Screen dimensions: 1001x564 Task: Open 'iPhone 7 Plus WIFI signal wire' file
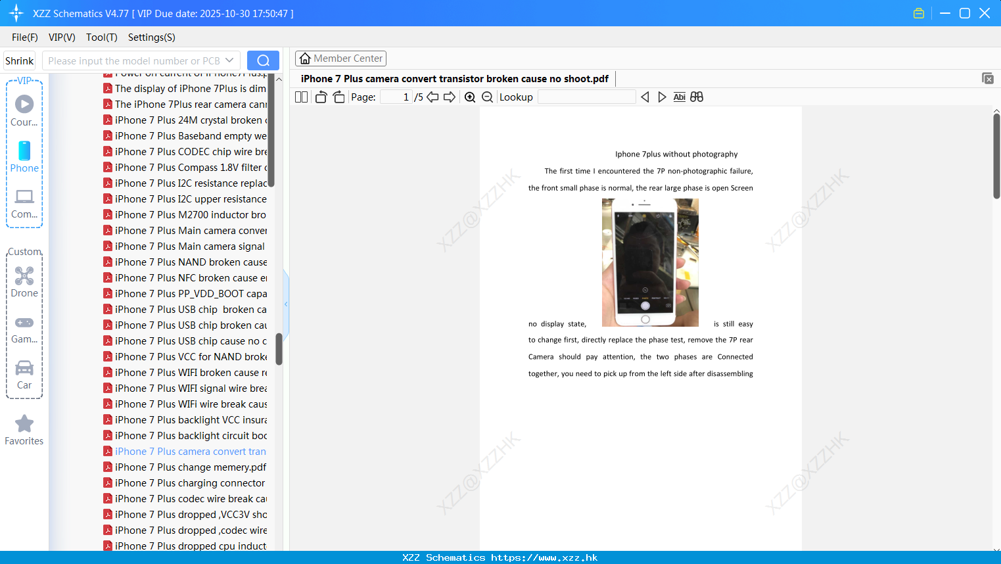(x=185, y=388)
